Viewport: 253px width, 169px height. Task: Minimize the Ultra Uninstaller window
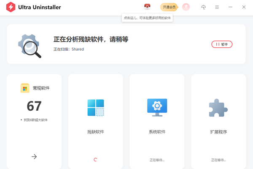coord(230,7)
